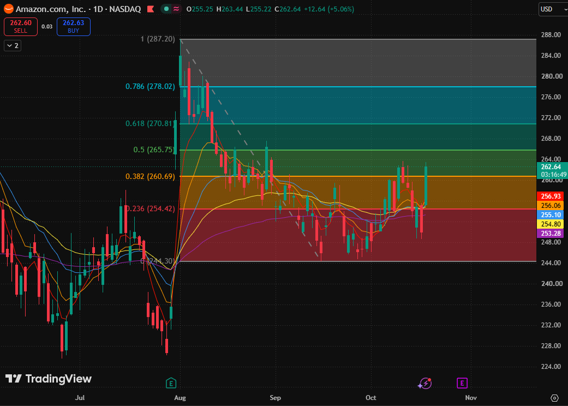Click the 224.00 price axis label

pos(551,367)
